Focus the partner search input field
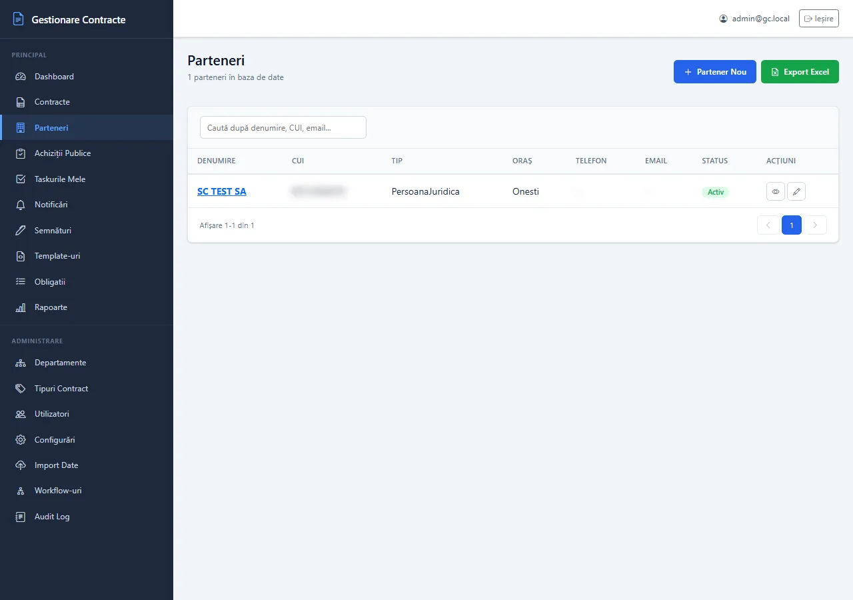 (283, 127)
